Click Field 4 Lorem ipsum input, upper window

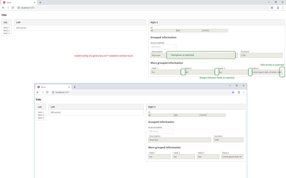point(267,72)
